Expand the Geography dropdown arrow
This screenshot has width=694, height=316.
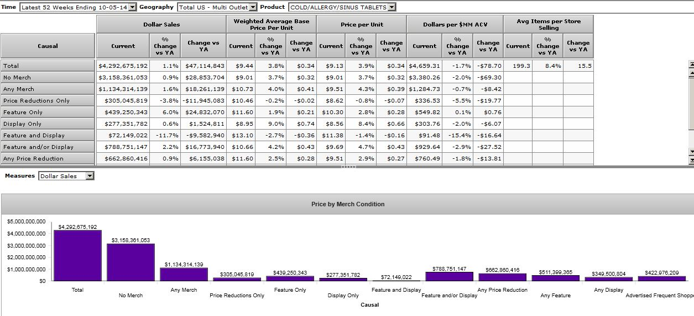(253, 7)
